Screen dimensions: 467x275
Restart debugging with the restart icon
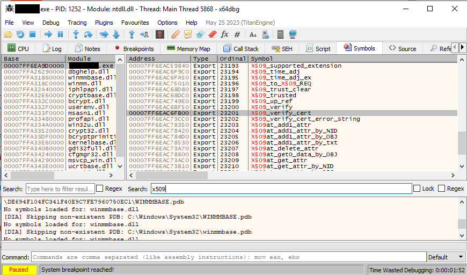pyautogui.click(x=20, y=34)
